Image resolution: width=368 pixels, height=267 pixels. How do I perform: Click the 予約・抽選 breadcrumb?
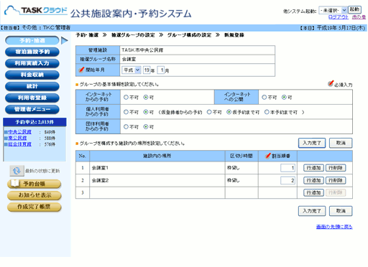(87, 35)
